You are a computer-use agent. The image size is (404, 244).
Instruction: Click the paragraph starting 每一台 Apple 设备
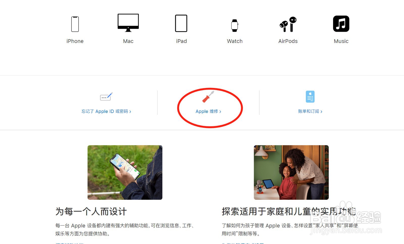pos(125,230)
